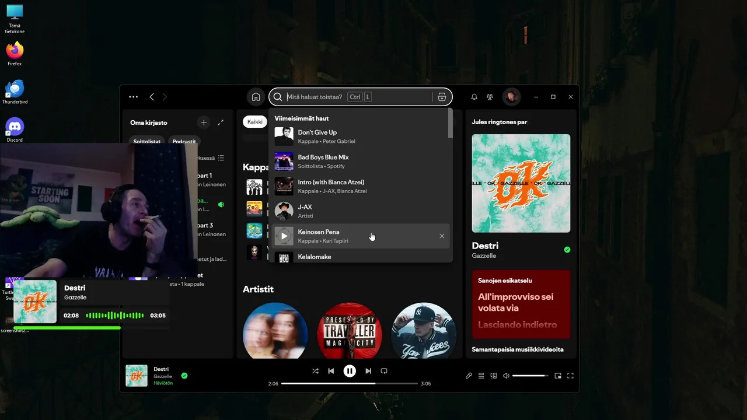Click the green speaker playing indicator in library
The width and height of the screenshot is (747, 420).
click(x=221, y=205)
